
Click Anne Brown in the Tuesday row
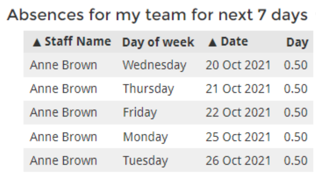coord(63,160)
